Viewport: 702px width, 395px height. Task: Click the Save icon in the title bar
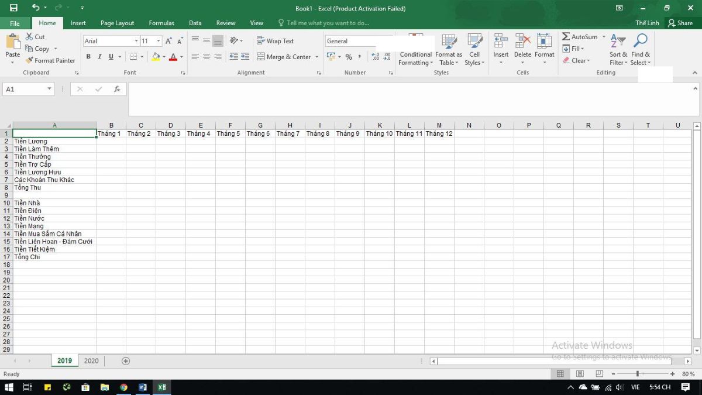click(13, 8)
